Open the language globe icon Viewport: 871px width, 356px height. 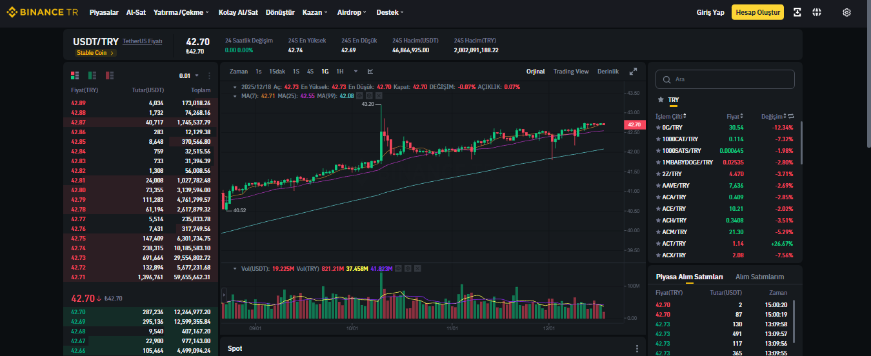click(816, 12)
